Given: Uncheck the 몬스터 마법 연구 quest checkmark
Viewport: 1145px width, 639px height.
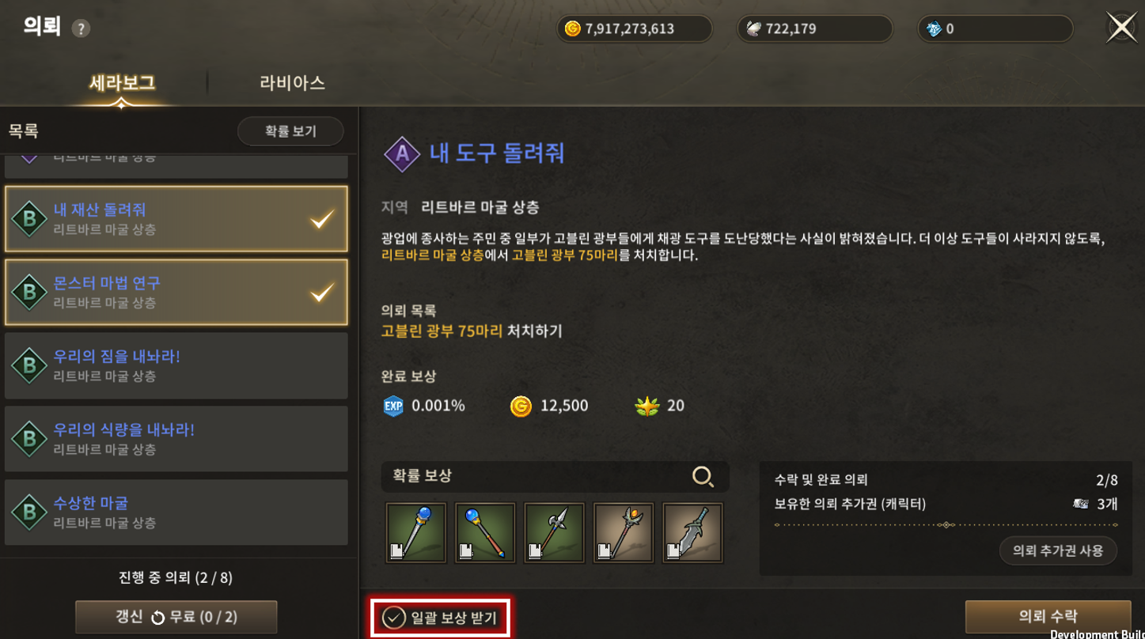Looking at the screenshot, I should 322,293.
